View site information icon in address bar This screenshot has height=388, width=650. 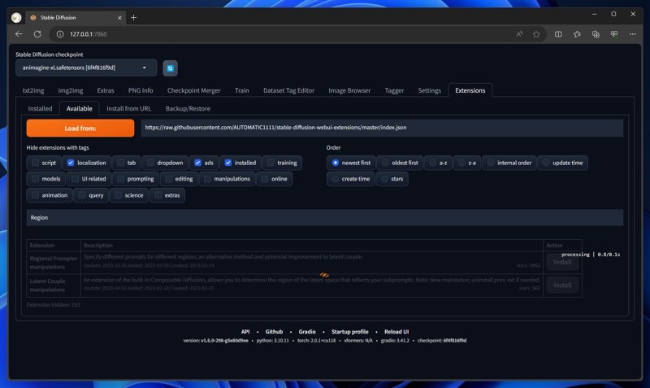[x=60, y=34]
